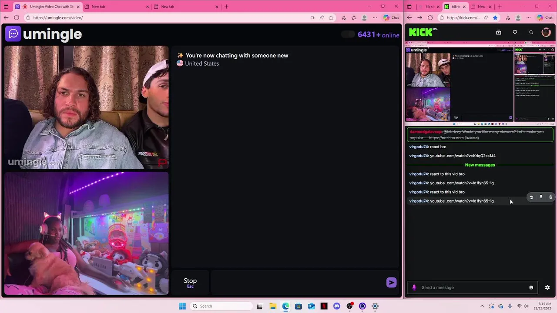The width and height of the screenshot is (557, 313).
Task: Open Netflix from the taskbar
Action: (x=324, y=306)
